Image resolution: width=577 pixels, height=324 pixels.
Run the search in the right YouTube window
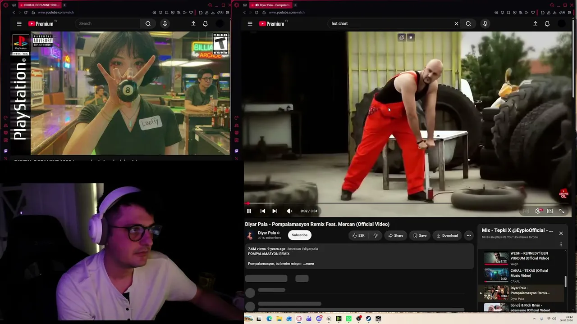click(x=468, y=24)
